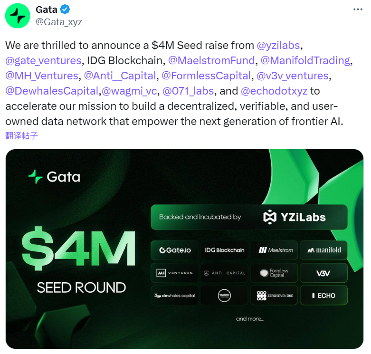Click the YZiLabs logo in the banner
The image size is (371, 354).
[295, 217]
